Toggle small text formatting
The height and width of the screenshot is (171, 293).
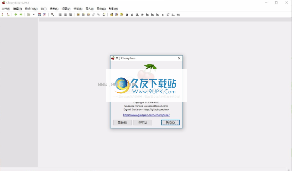[x=163, y=15]
